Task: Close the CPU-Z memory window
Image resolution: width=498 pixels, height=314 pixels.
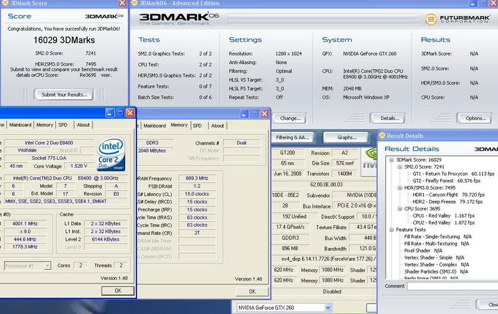Action: (265, 114)
